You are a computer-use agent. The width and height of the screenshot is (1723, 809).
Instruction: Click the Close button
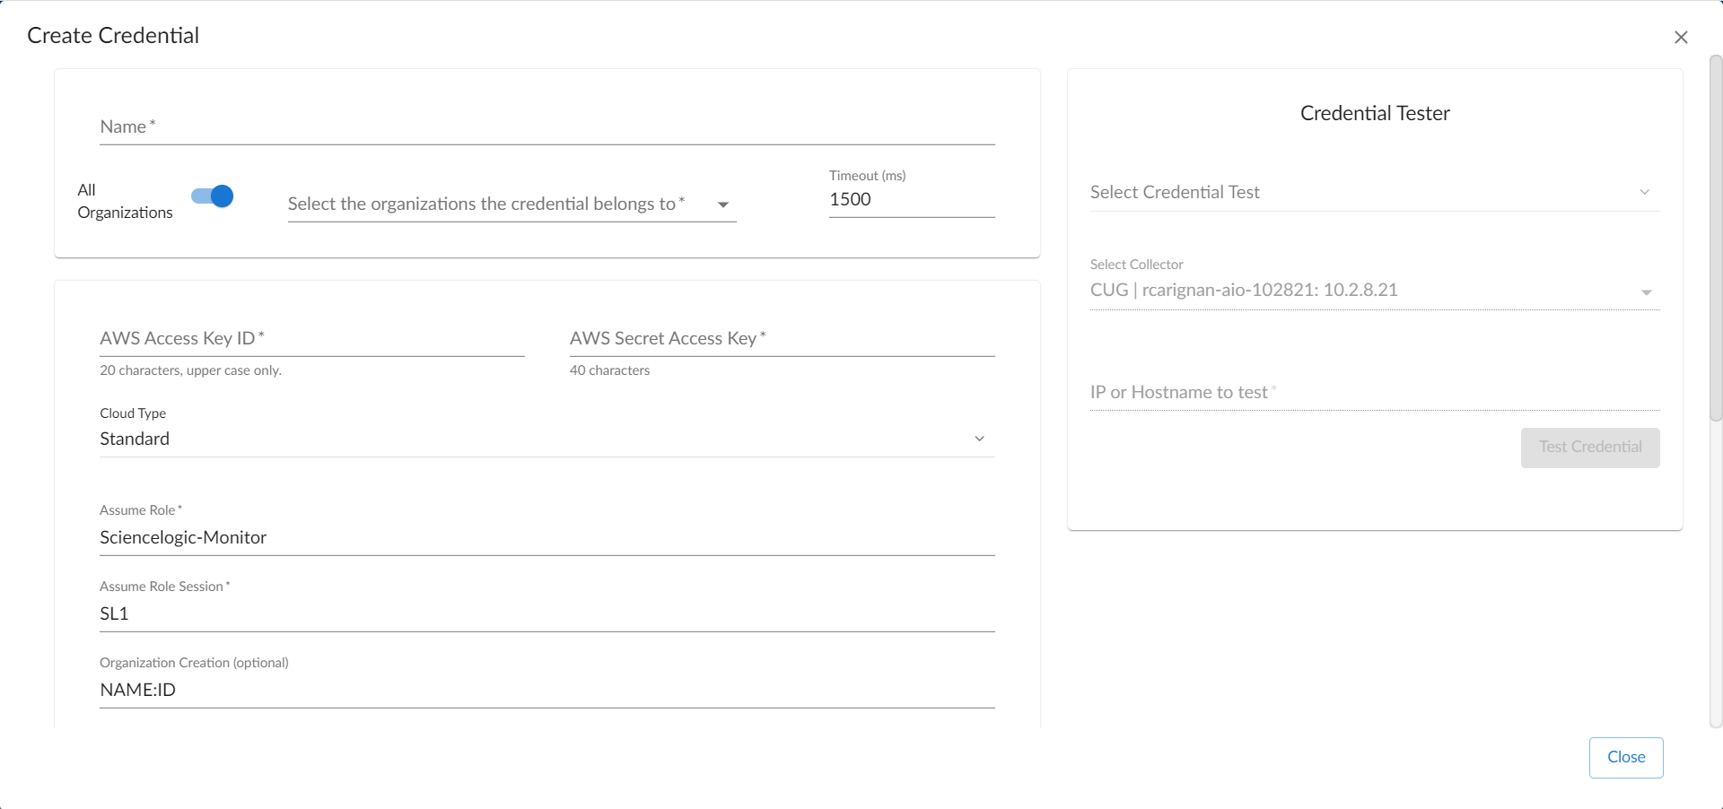point(1625,757)
